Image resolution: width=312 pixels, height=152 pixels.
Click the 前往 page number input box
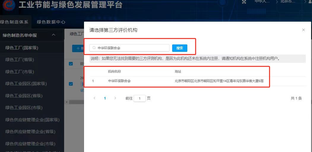140,98
